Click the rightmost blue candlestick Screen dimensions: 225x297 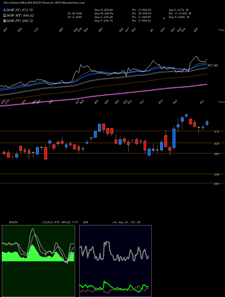pyautogui.click(x=207, y=123)
